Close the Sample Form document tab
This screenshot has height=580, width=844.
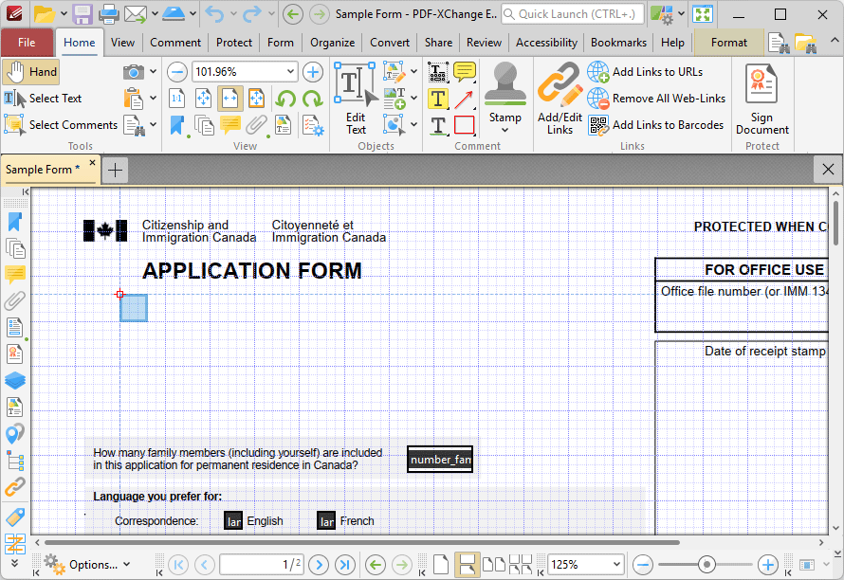[x=93, y=162]
